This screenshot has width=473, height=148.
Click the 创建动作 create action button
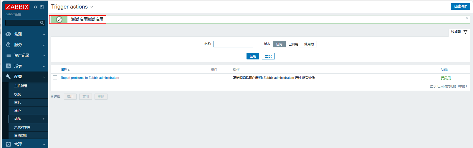(x=460, y=6)
